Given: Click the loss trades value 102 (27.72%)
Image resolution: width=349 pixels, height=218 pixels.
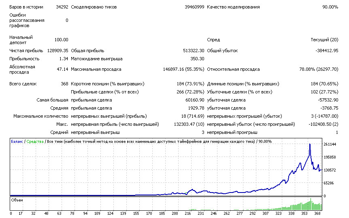Looking at the screenshot, I should pyautogui.click(x=324, y=92).
